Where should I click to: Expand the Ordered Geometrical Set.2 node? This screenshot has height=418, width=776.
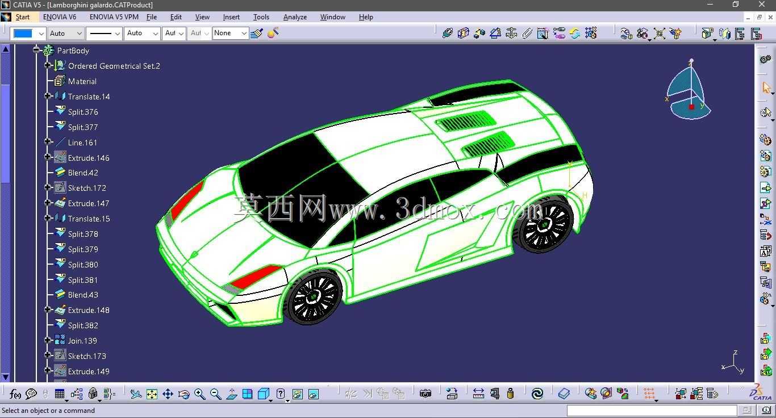click(x=48, y=66)
